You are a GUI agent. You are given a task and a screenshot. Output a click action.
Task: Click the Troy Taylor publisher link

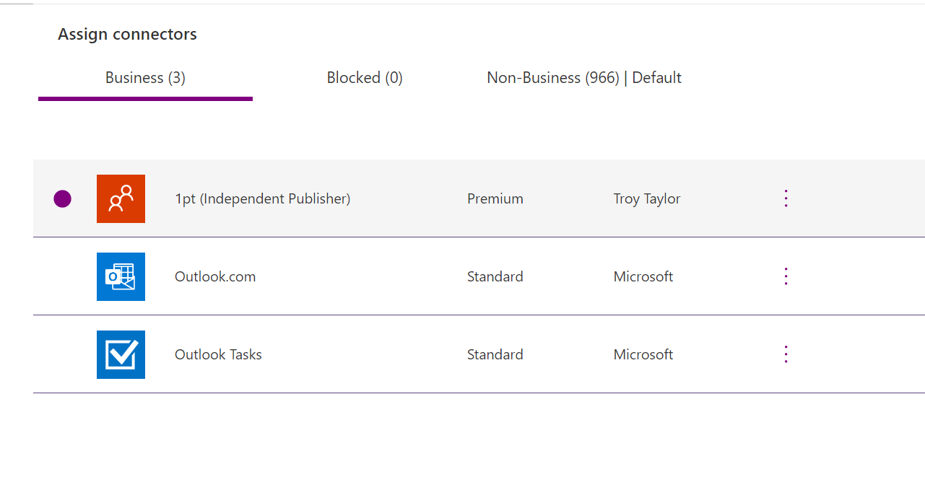(x=646, y=198)
